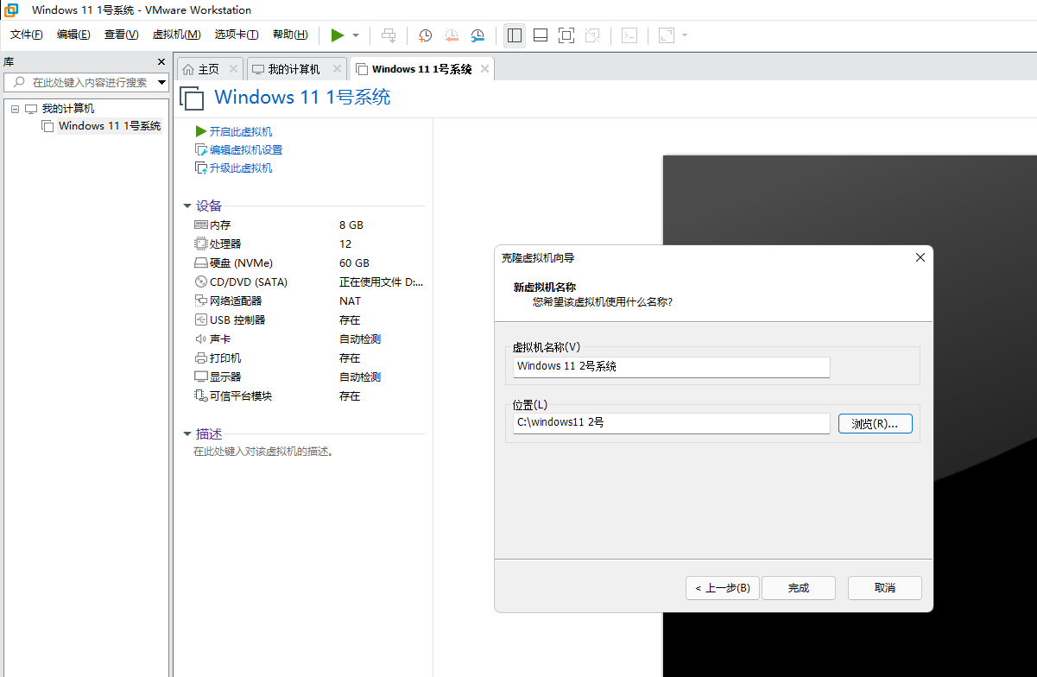Click the 位置 location path field
The height and width of the screenshot is (677, 1037).
coord(672,423)
